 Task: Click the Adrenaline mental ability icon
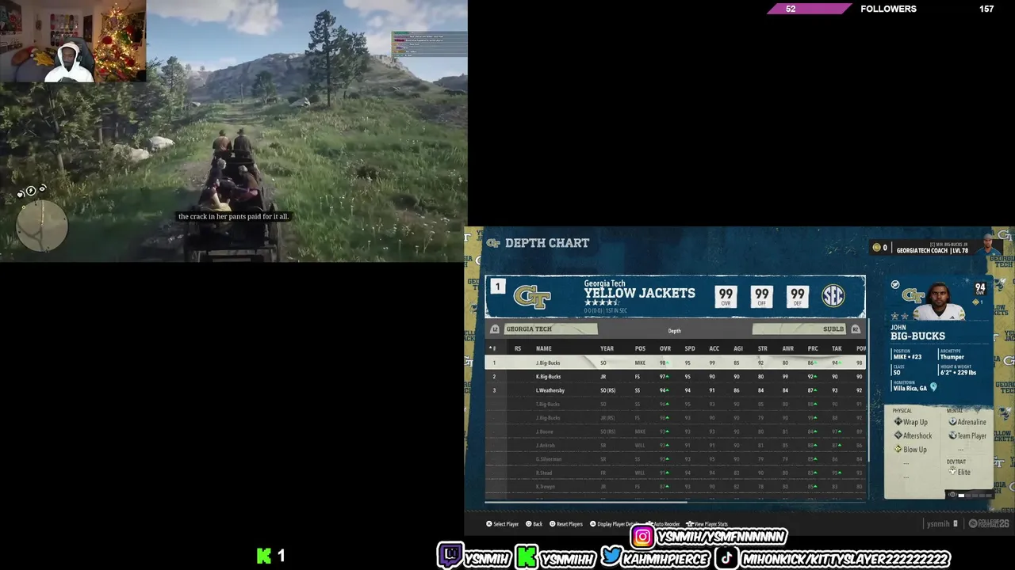(952, 422)
